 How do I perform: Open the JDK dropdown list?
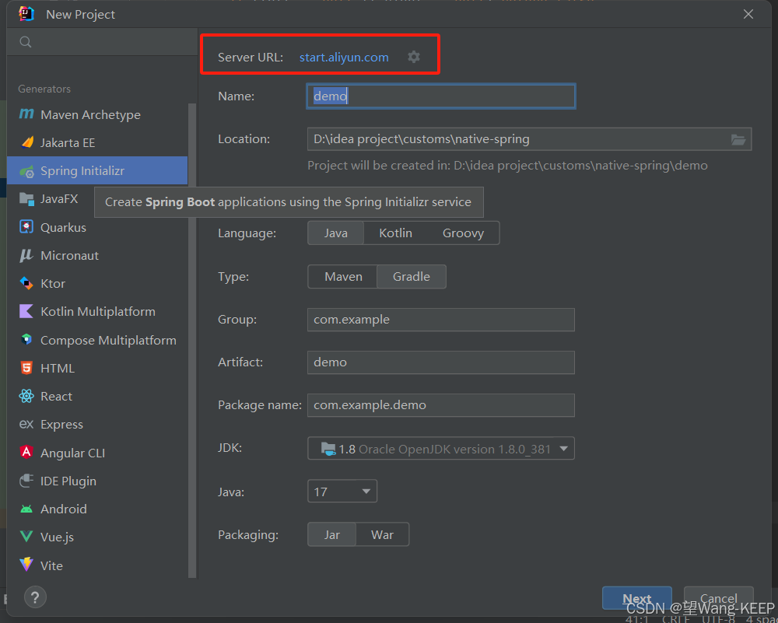pyautogui.click(x=441, y=449)
